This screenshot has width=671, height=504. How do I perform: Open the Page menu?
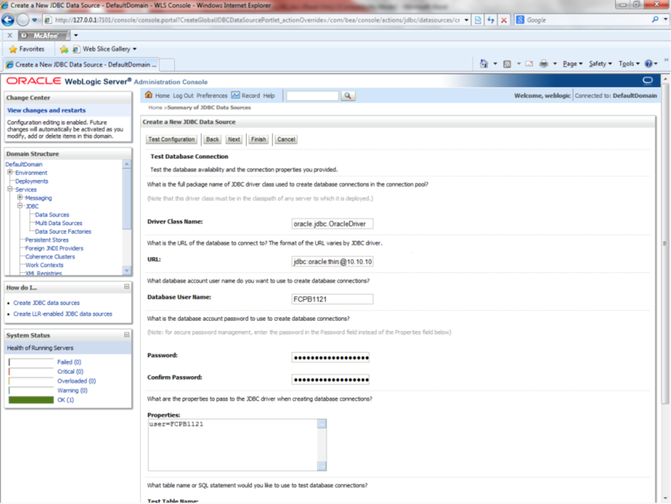[572, 64]
